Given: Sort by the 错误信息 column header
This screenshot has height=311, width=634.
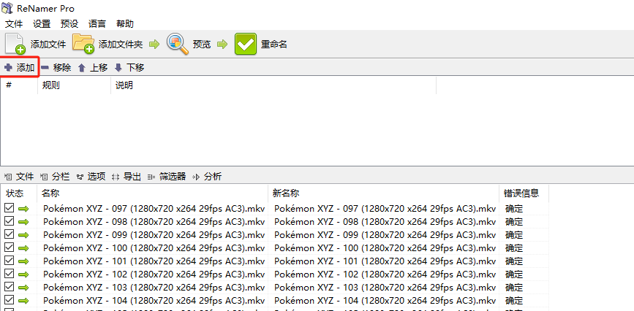Looking at the screenshot, I should coord(524,193).
